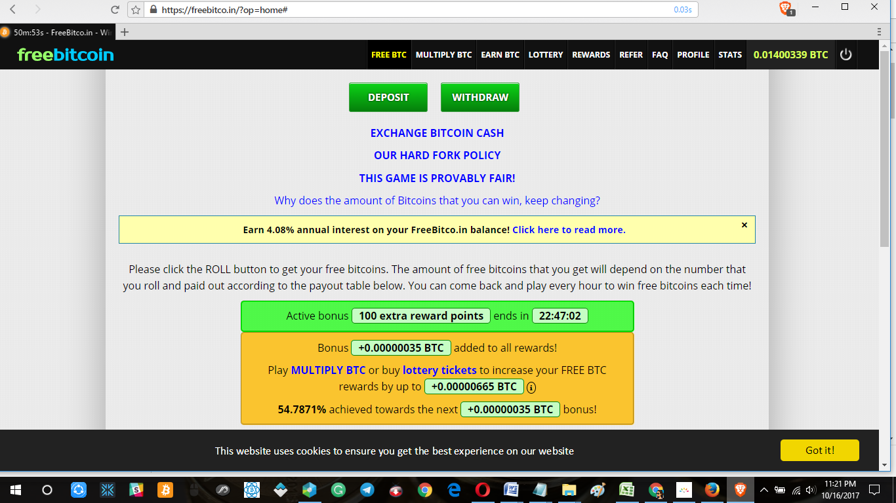Dismiss the annual interest notice with X
This screenshot has width=896, height=503.
[x=744, y=225]
